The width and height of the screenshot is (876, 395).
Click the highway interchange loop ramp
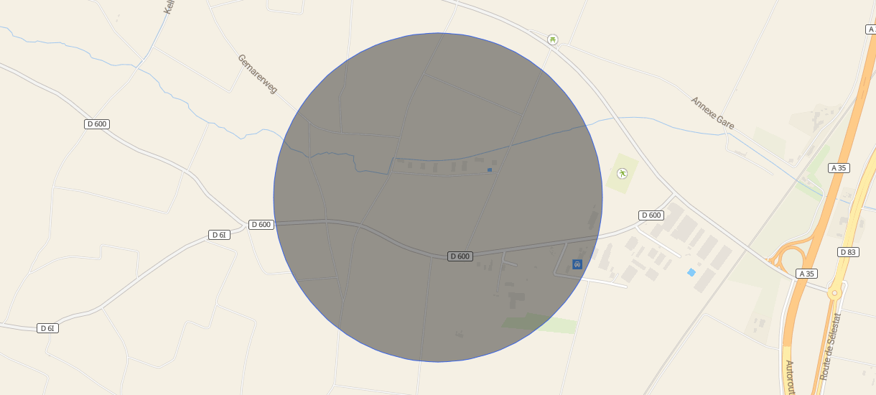(791, 258)
